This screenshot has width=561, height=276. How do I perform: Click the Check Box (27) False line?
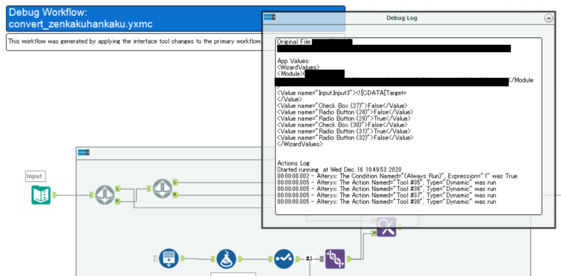342,106
